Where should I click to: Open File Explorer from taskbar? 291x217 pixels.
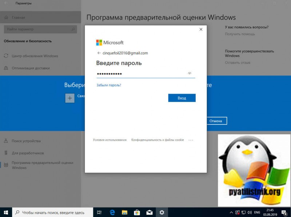124,212
